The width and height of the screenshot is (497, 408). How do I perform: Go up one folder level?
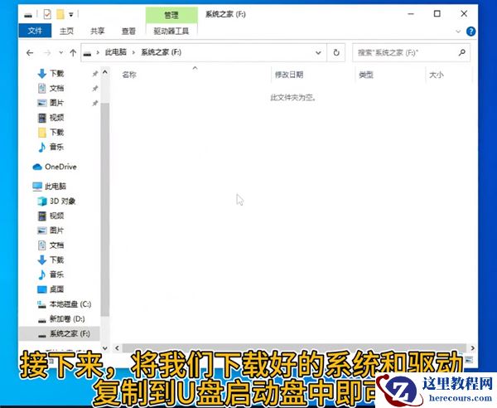73,53
